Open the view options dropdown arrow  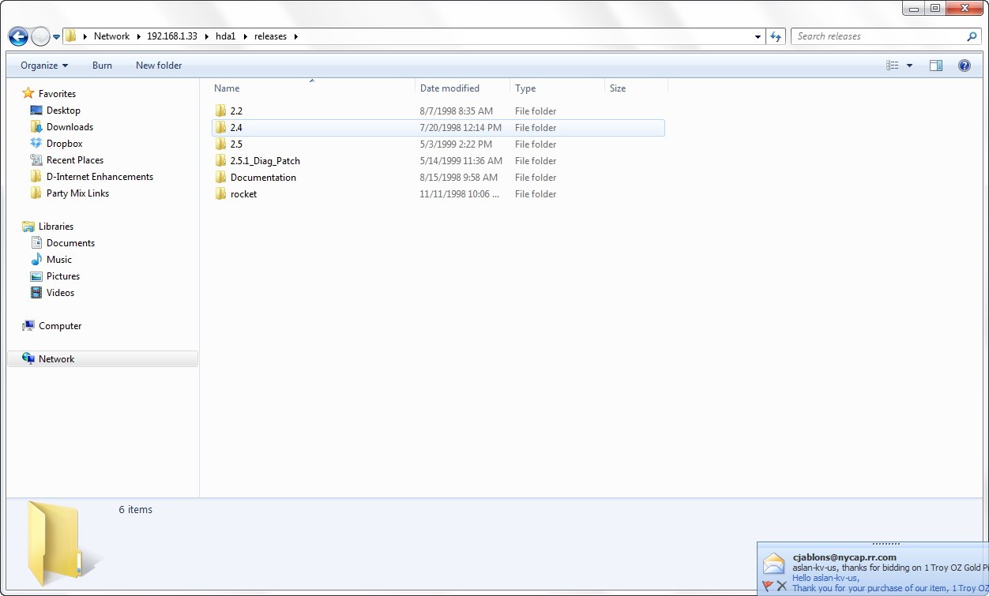909,66
